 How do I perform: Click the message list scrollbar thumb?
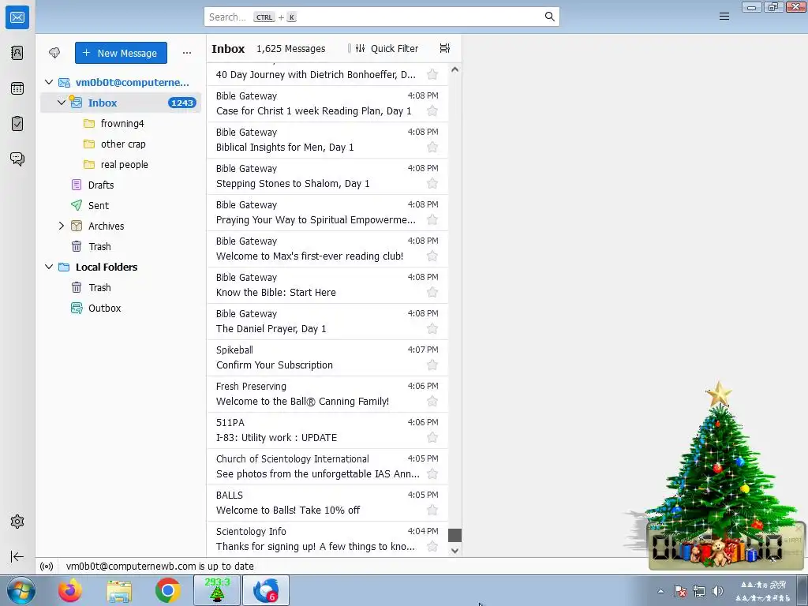454,536
